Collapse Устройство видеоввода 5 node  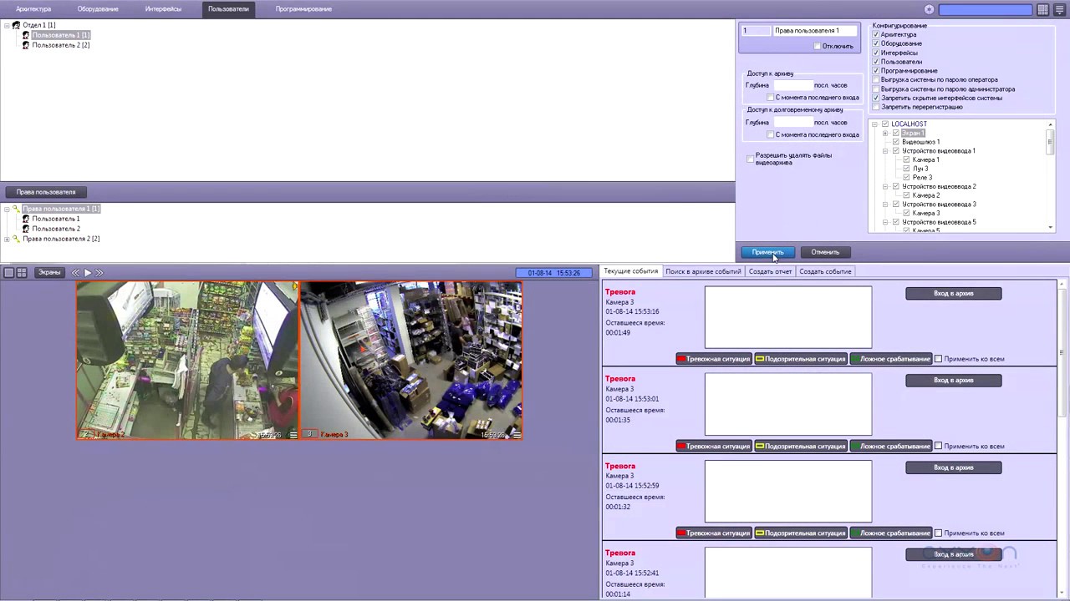885,223
